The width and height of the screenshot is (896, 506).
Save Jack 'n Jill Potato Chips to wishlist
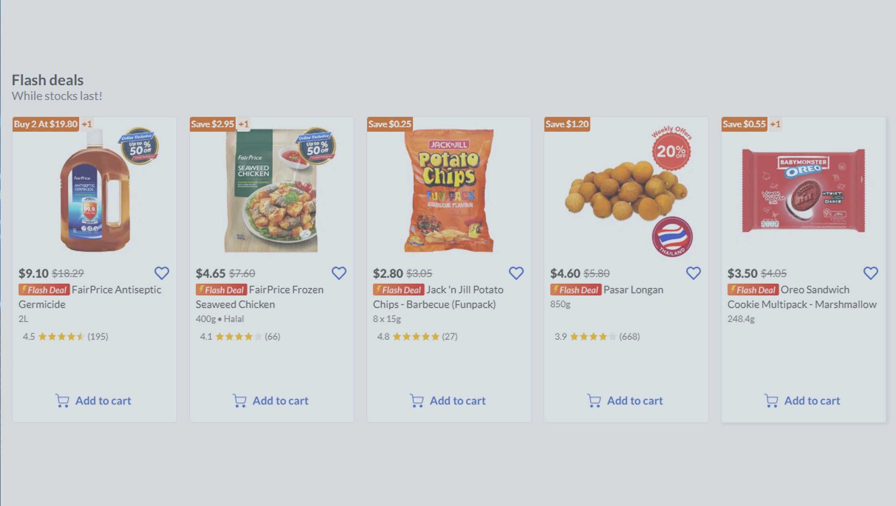516,273
